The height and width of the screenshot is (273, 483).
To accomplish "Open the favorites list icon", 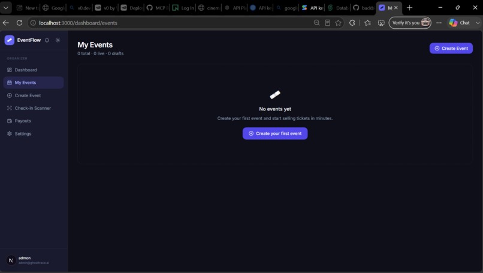I will (367, 23).
